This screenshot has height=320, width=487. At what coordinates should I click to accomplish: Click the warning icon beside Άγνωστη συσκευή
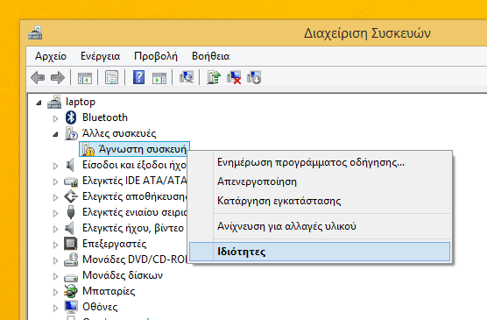tap(88, 149)
